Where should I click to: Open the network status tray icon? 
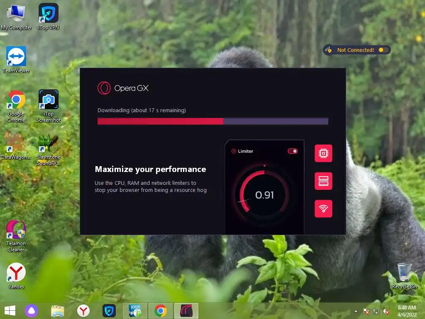376,311
